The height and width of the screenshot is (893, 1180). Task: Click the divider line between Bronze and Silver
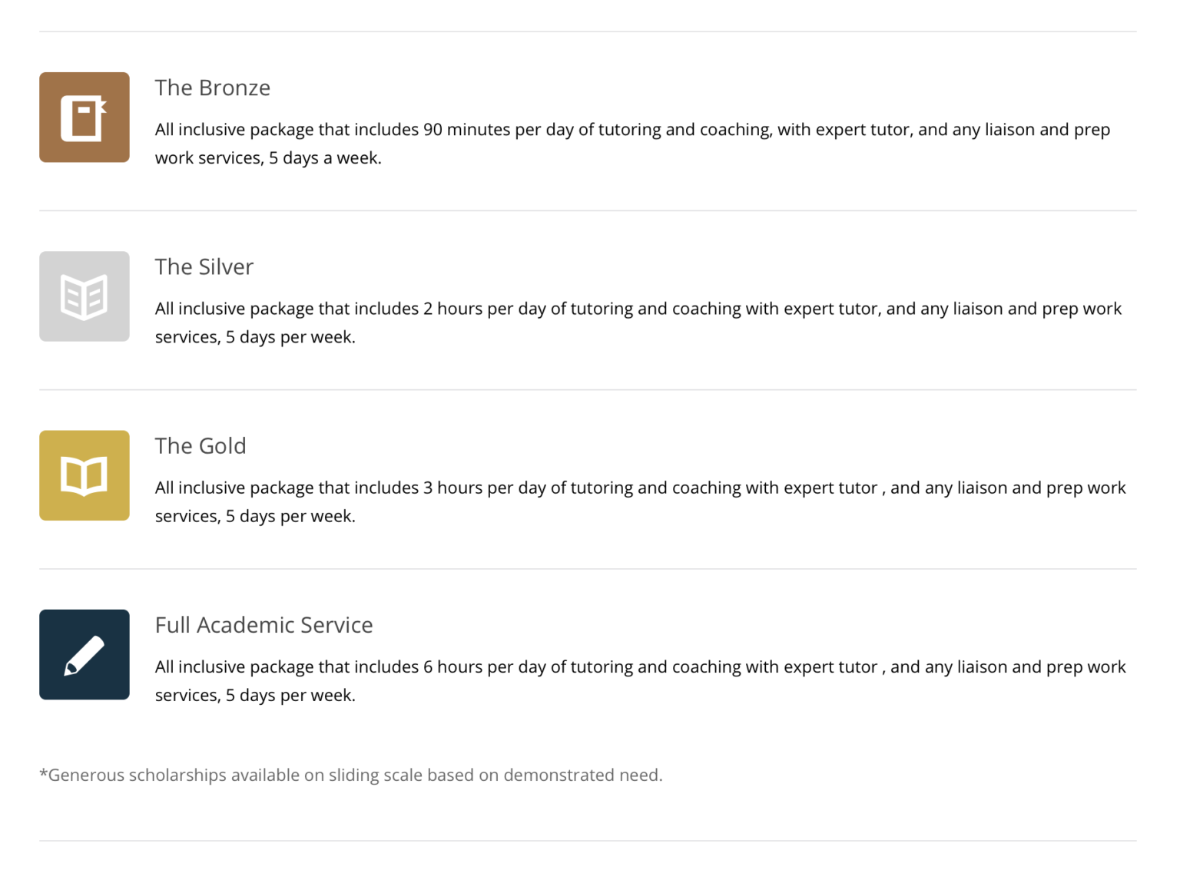[588, 210]
